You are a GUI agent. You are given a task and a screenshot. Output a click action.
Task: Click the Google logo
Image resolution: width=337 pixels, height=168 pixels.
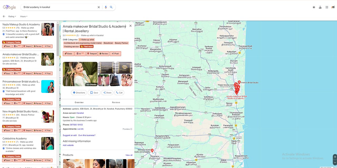pos(9,7)
